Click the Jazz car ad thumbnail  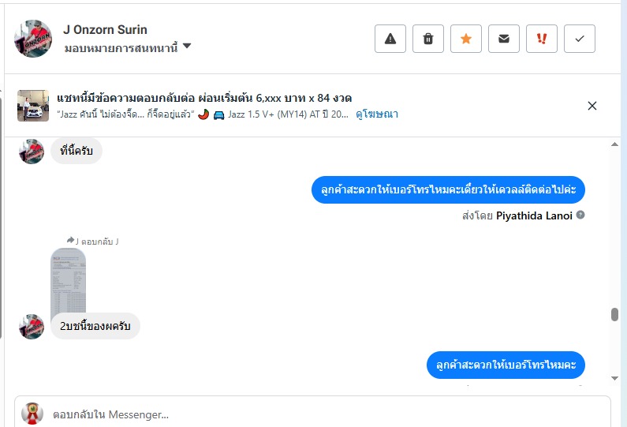(33, 106)
